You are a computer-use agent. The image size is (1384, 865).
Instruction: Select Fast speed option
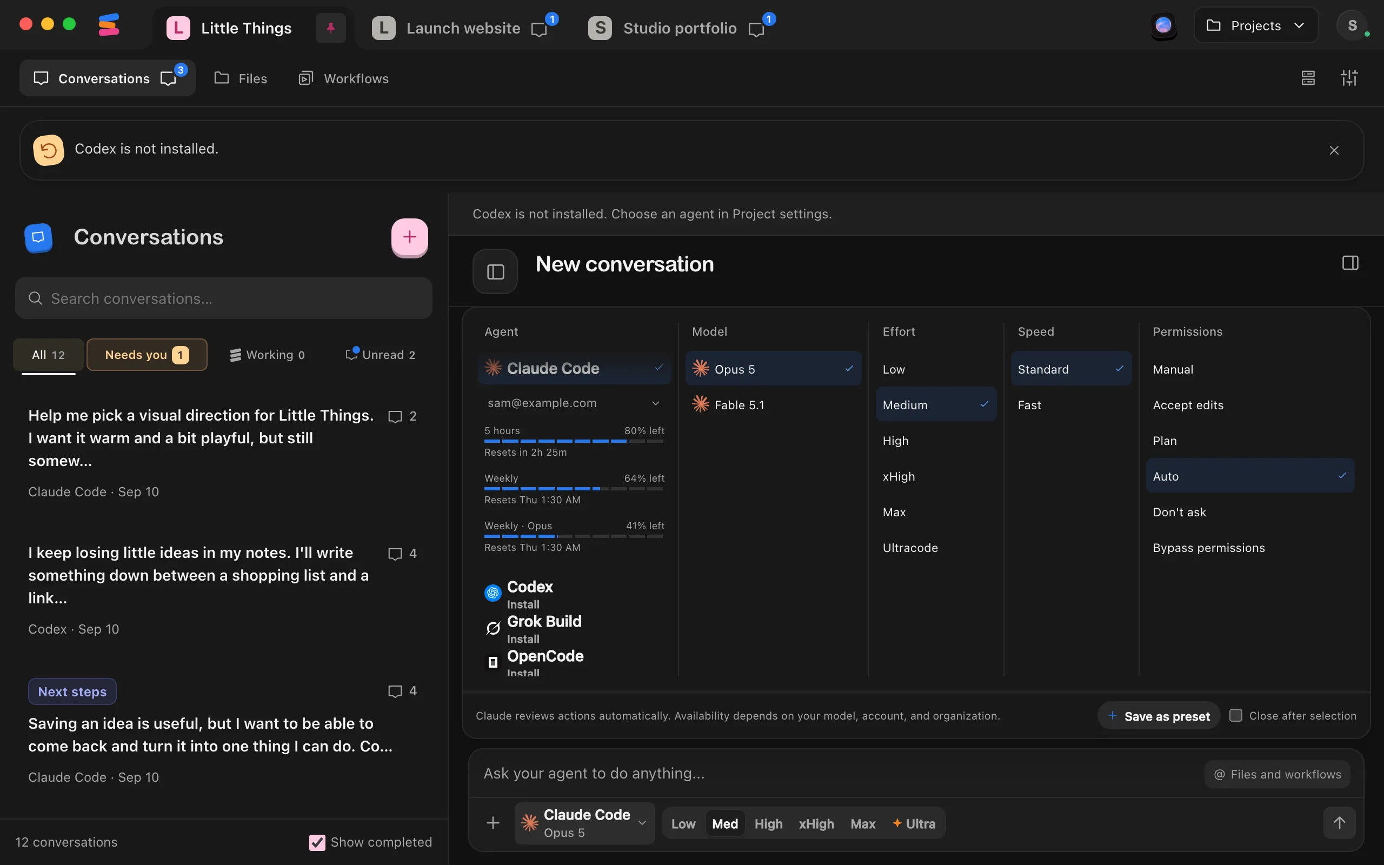click(x=1070, y=405)
